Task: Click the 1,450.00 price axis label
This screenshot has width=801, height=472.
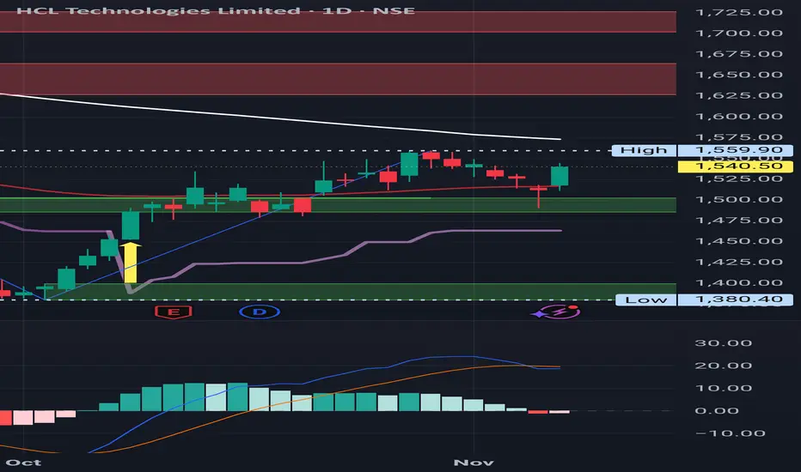Action: [738, 241]
